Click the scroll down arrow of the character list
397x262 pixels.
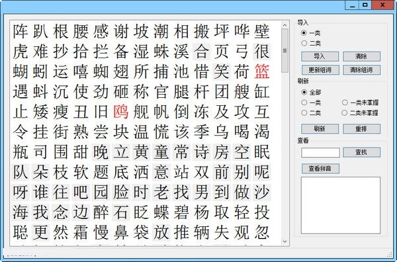(285, 241)
